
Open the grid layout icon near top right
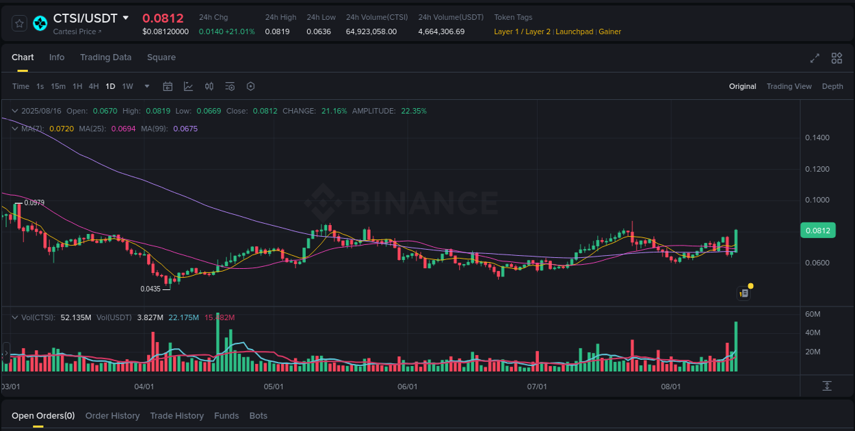tap(837, 58)
